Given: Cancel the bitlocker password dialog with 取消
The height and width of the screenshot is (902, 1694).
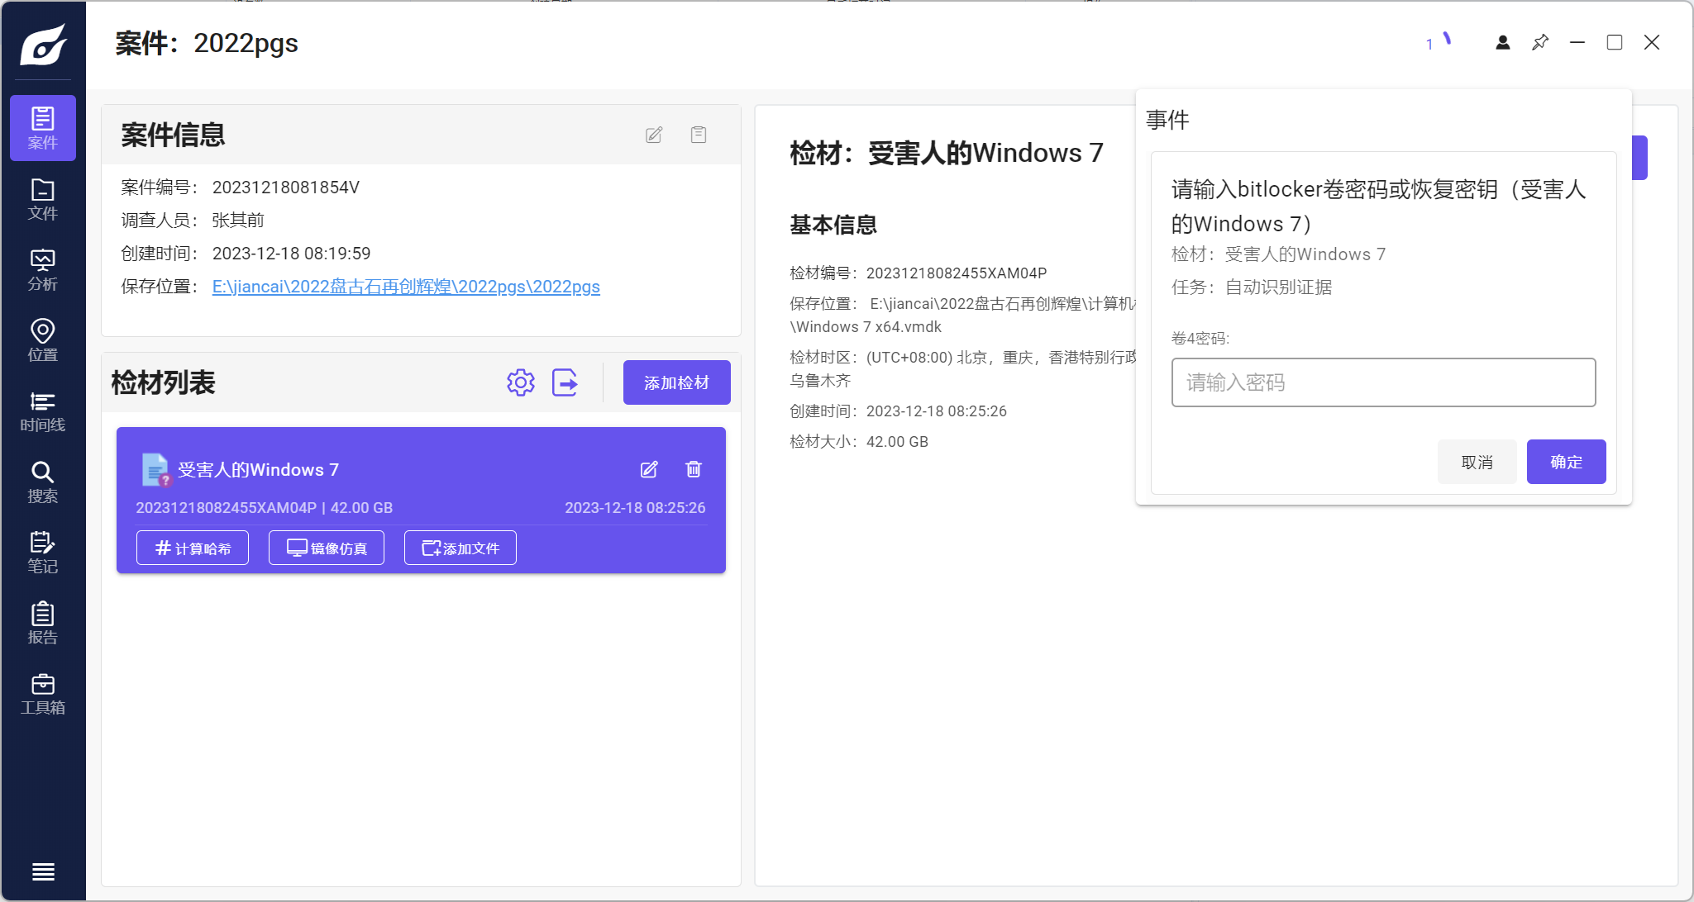Looking at the screenshot, I should coord(1477,462).
